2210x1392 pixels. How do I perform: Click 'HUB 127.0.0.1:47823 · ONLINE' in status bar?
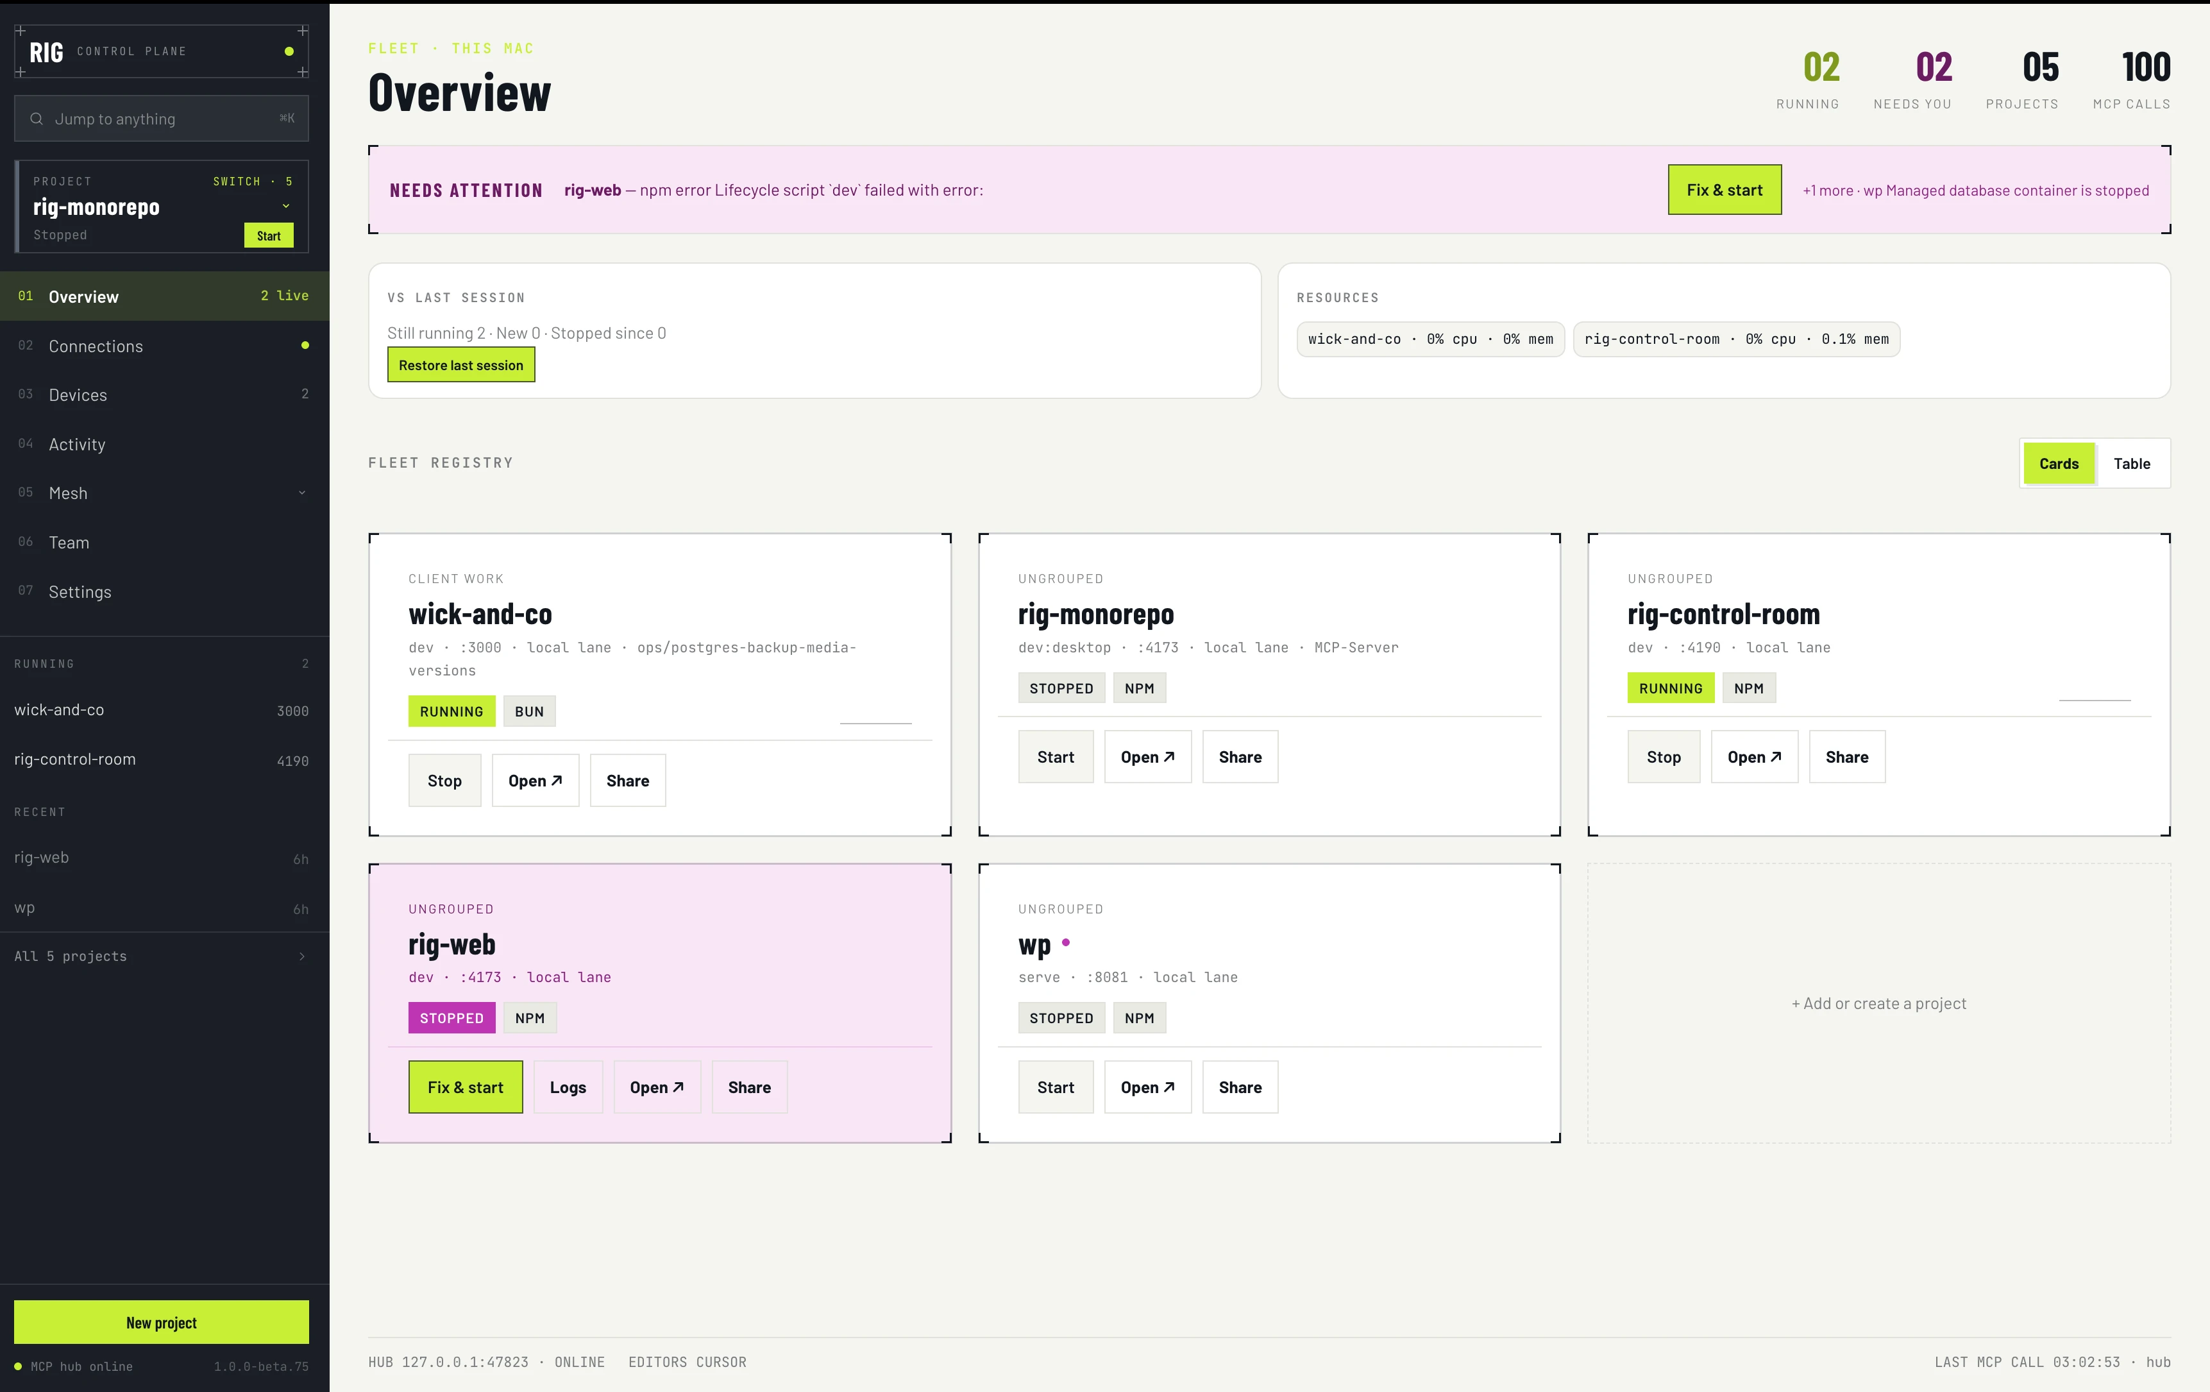tap(486, 1362)
